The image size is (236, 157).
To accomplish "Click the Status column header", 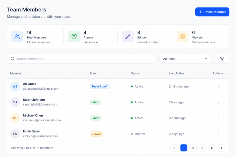I will pos(135,73).
